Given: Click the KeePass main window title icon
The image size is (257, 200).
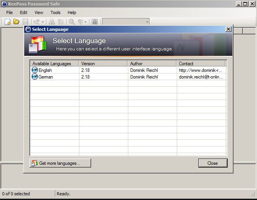Looking at the screenshot, I should pos(4,4).
